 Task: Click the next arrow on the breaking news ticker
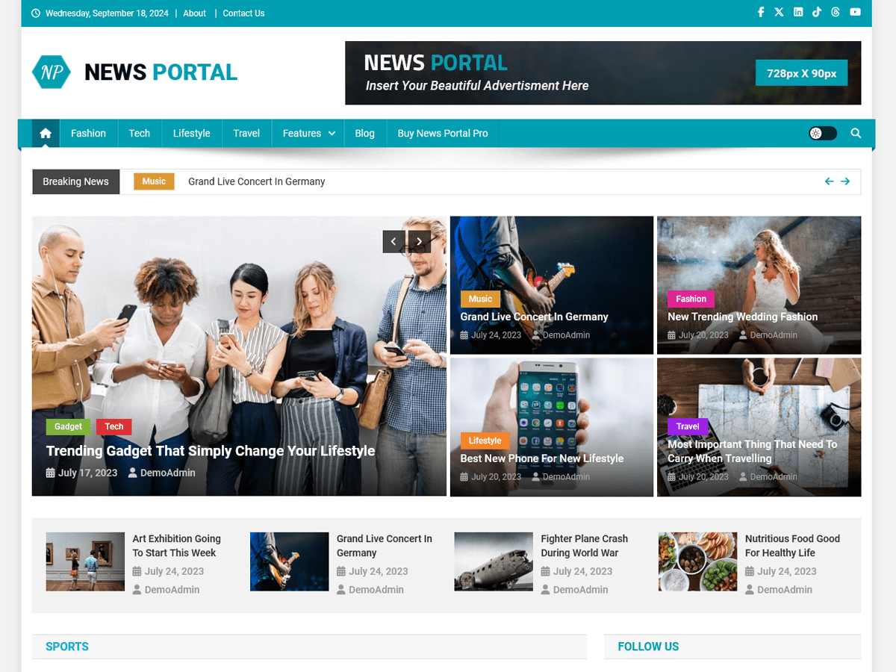click(845, 181)
